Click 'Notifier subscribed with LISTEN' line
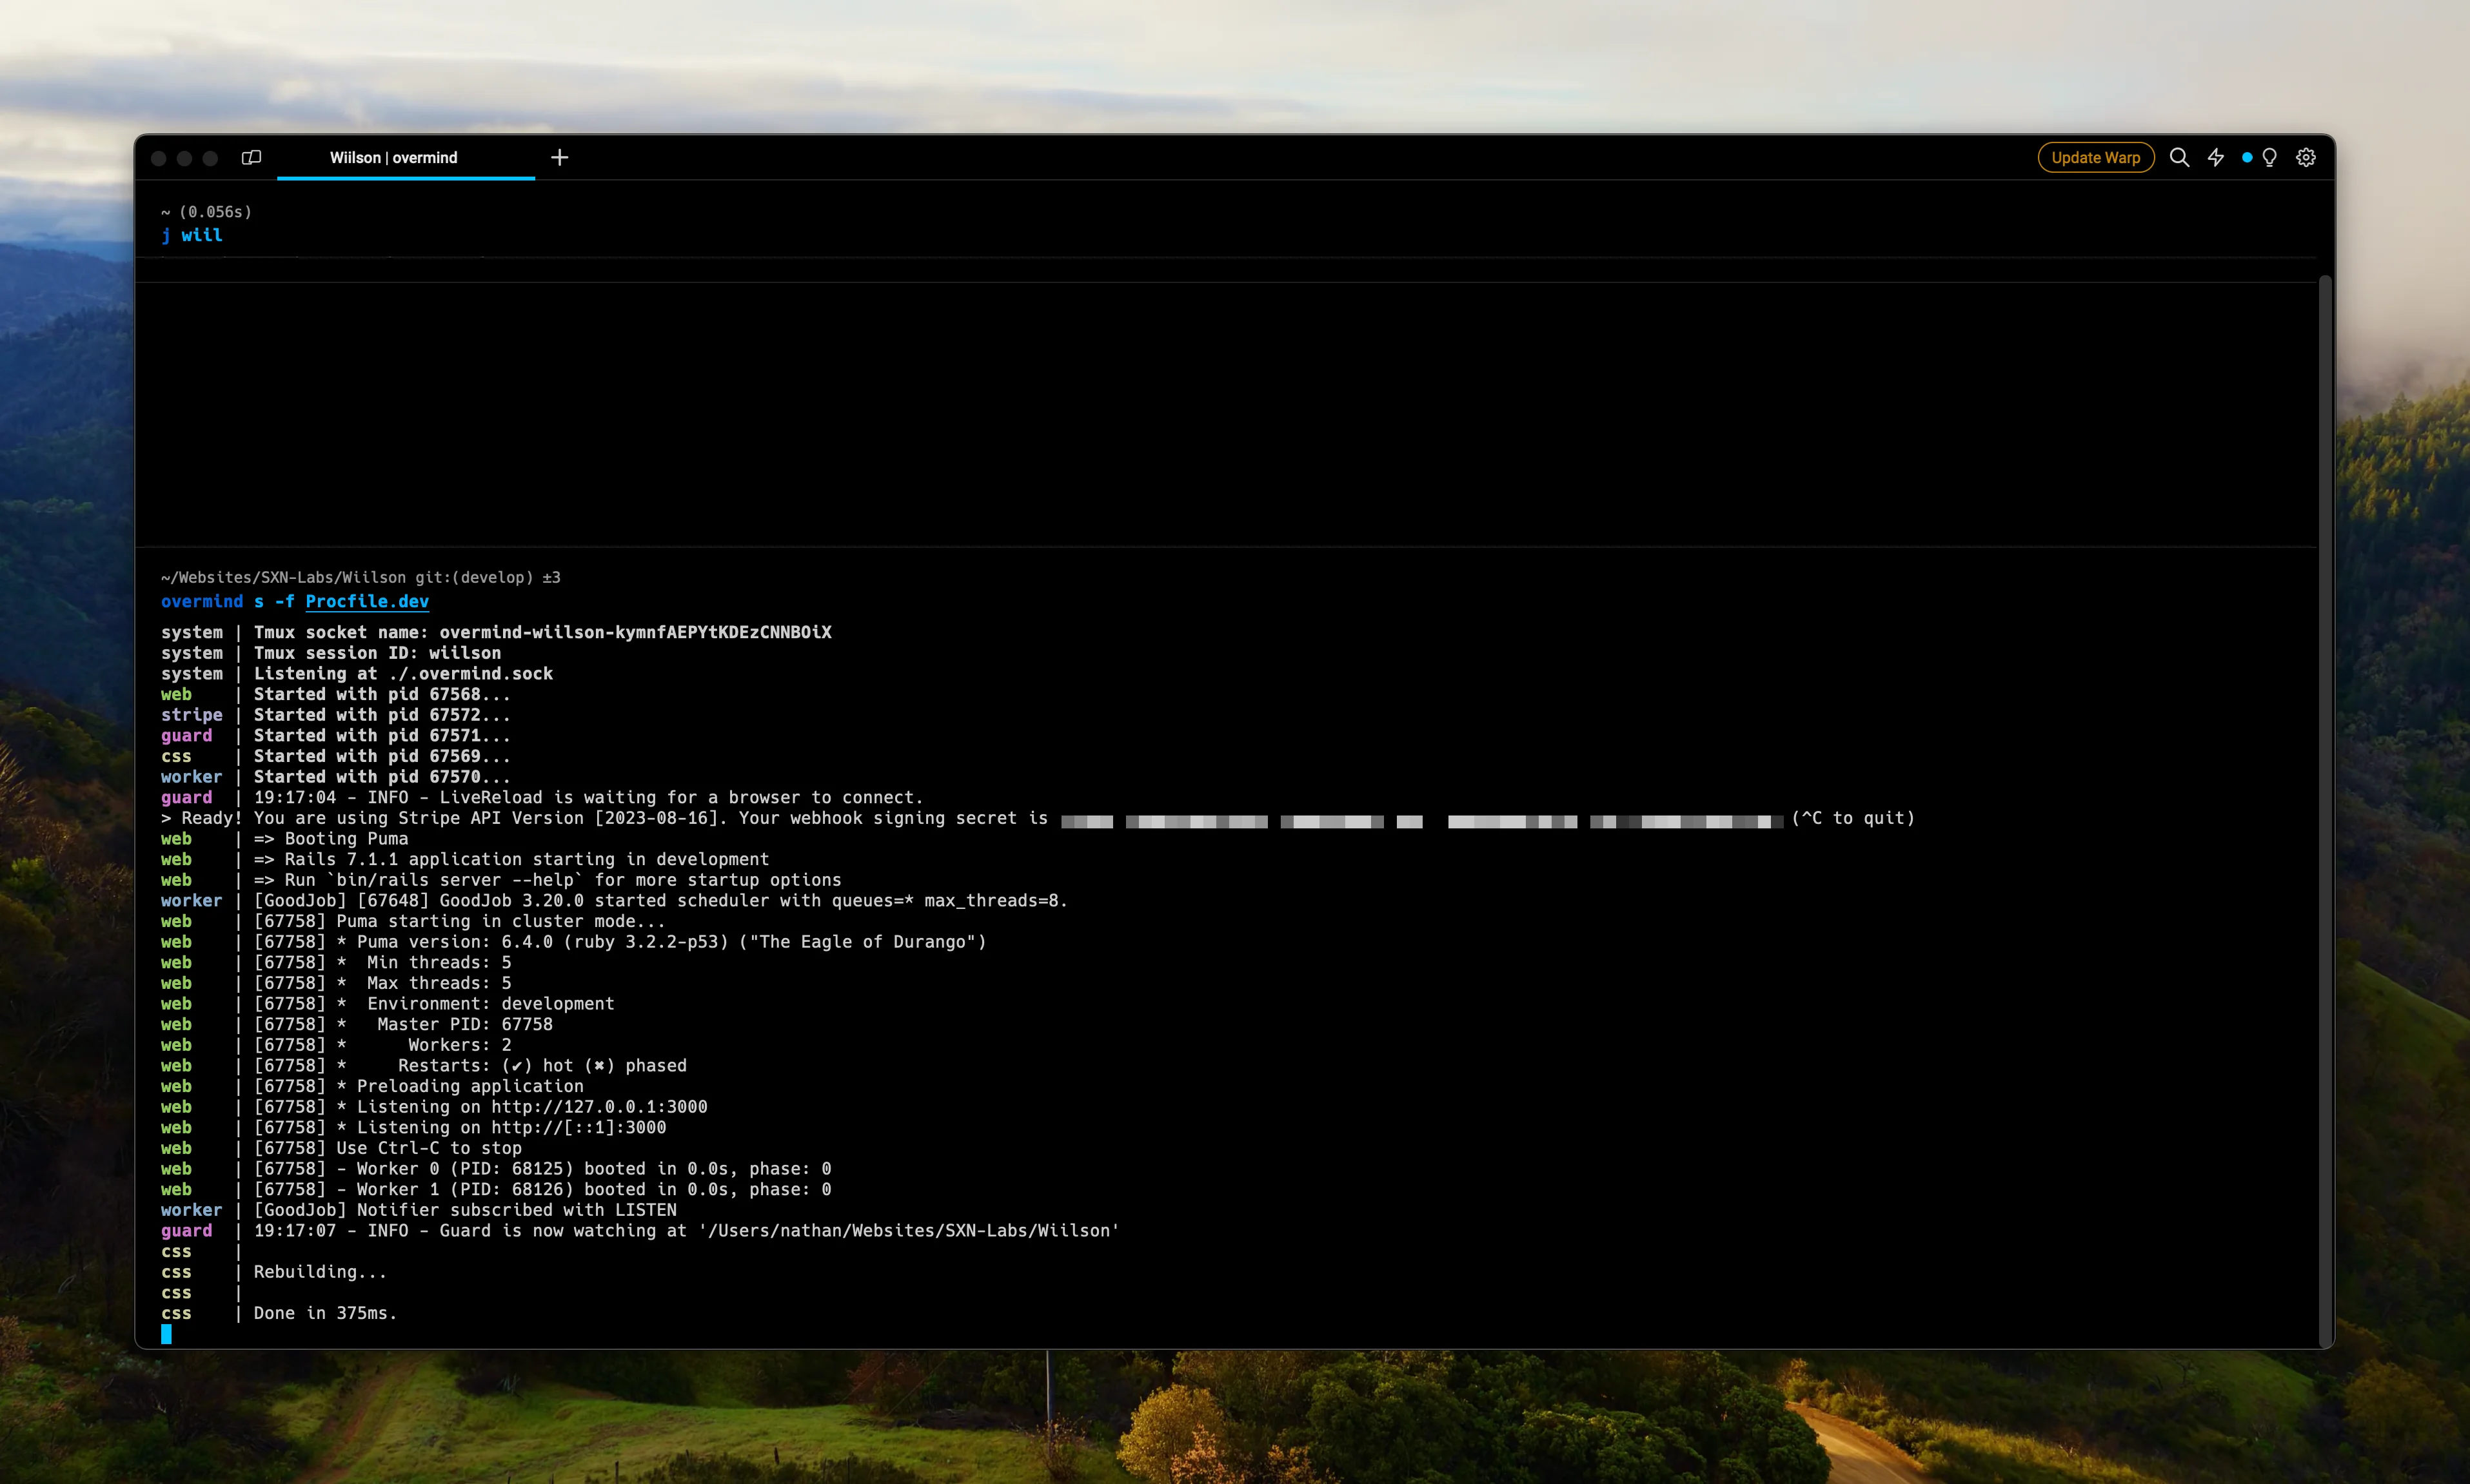Viewport: 2470px width, 1484px height. [x=465, y=1210]
